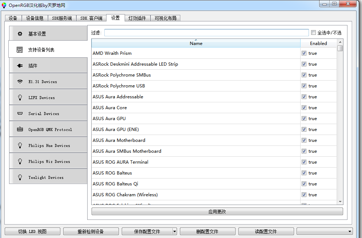
Task: Expand the 保存配置文件 dropdown arrow
Action: click(x=174, y=231)
